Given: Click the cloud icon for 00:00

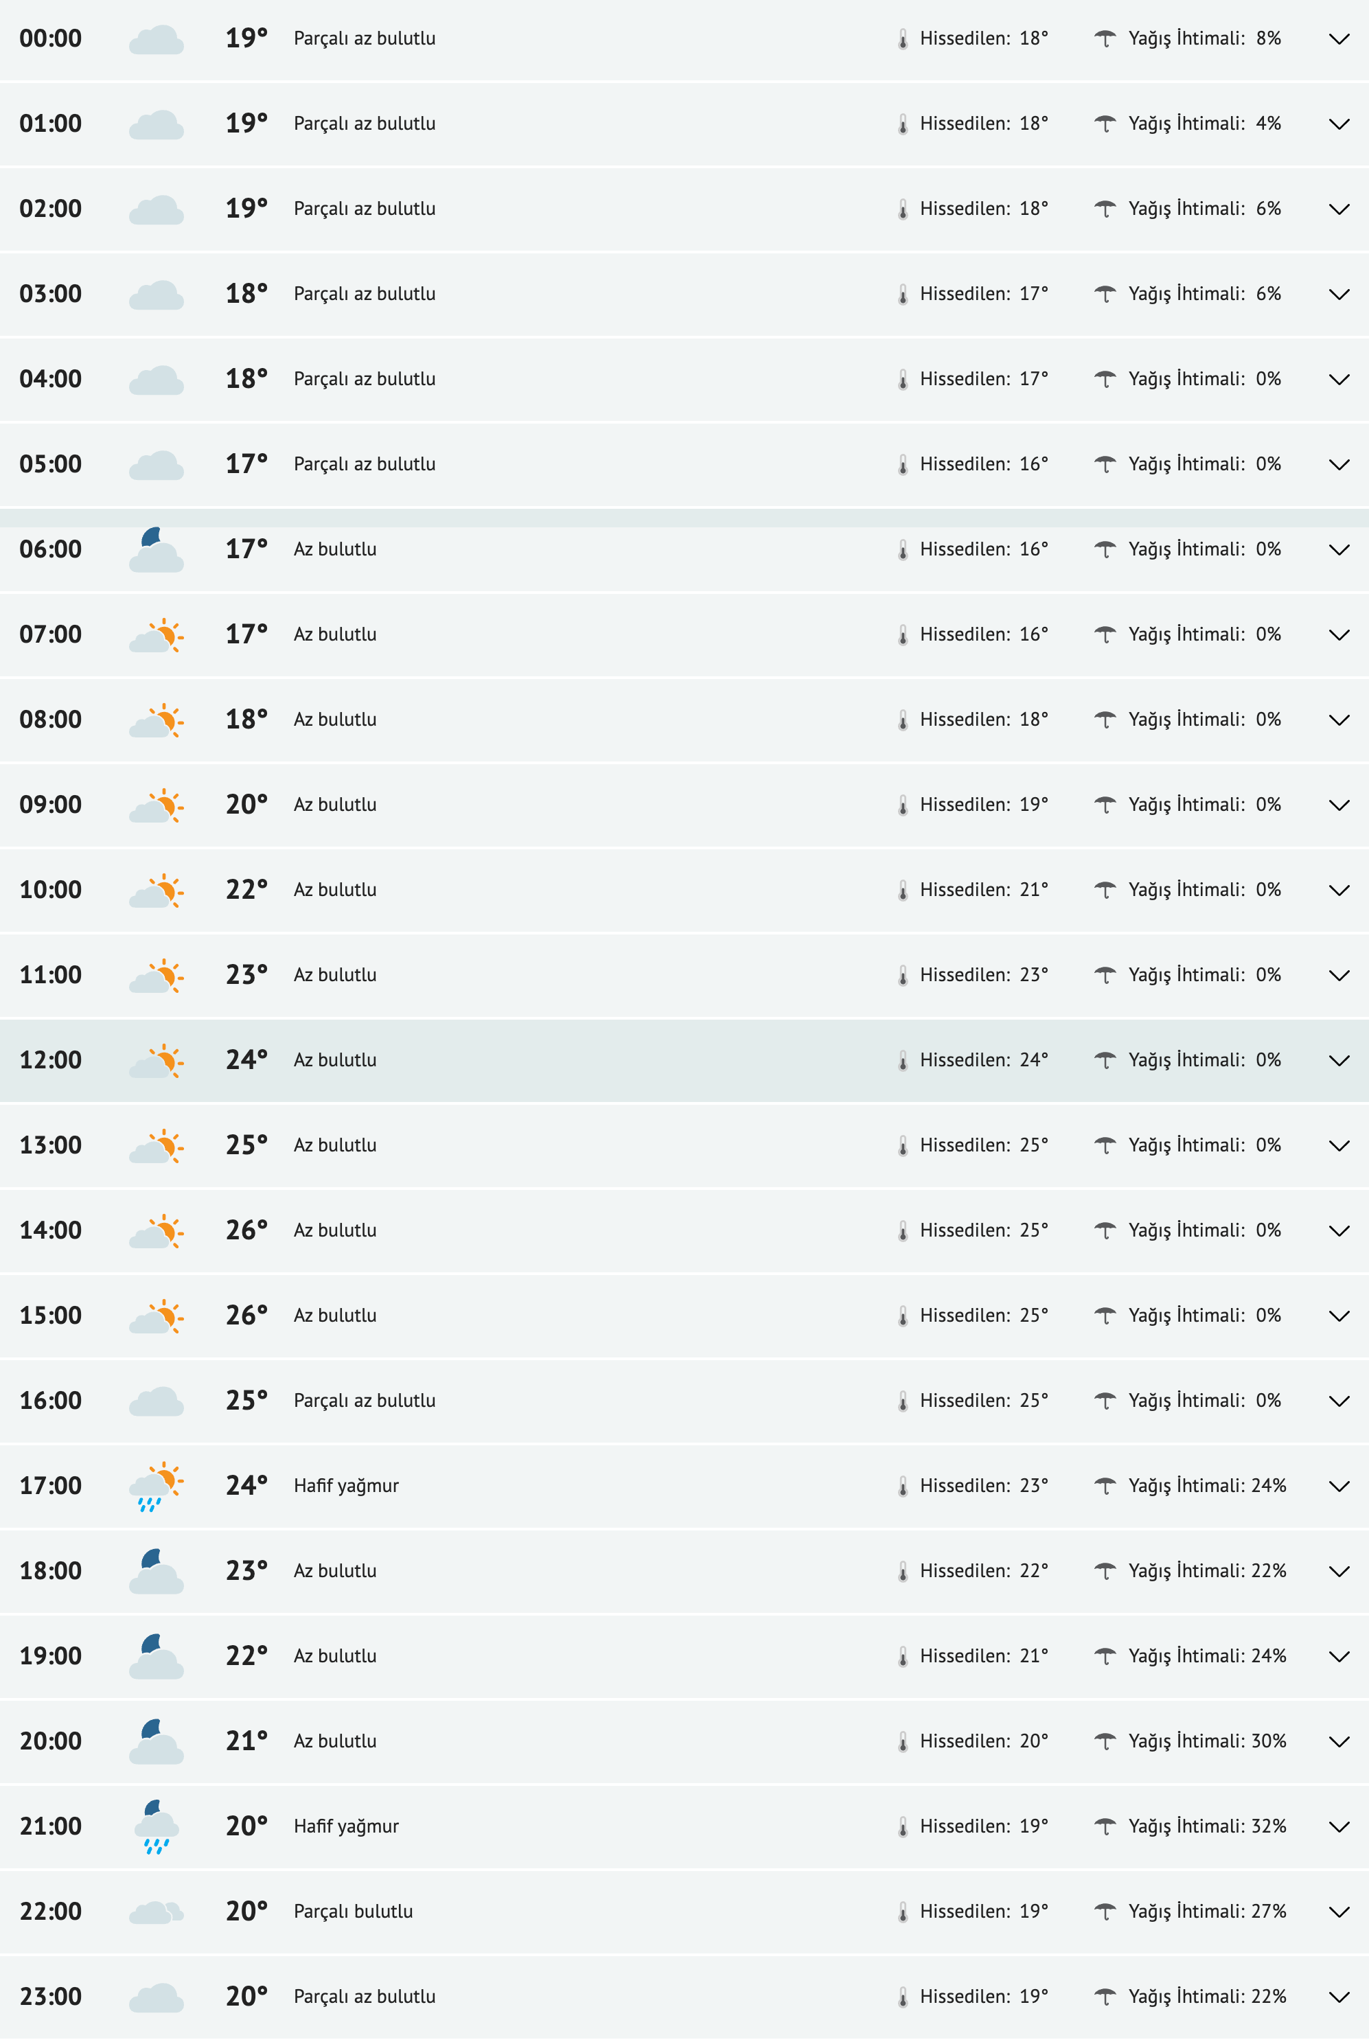Looking at the screenshot, I should 157,40.
